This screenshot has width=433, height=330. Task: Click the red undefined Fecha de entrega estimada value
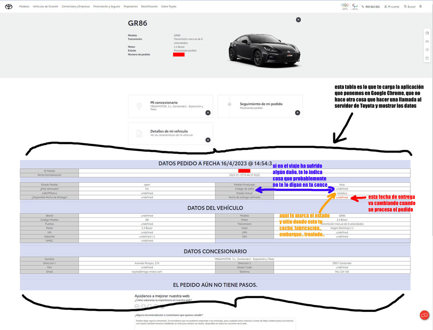342,197
